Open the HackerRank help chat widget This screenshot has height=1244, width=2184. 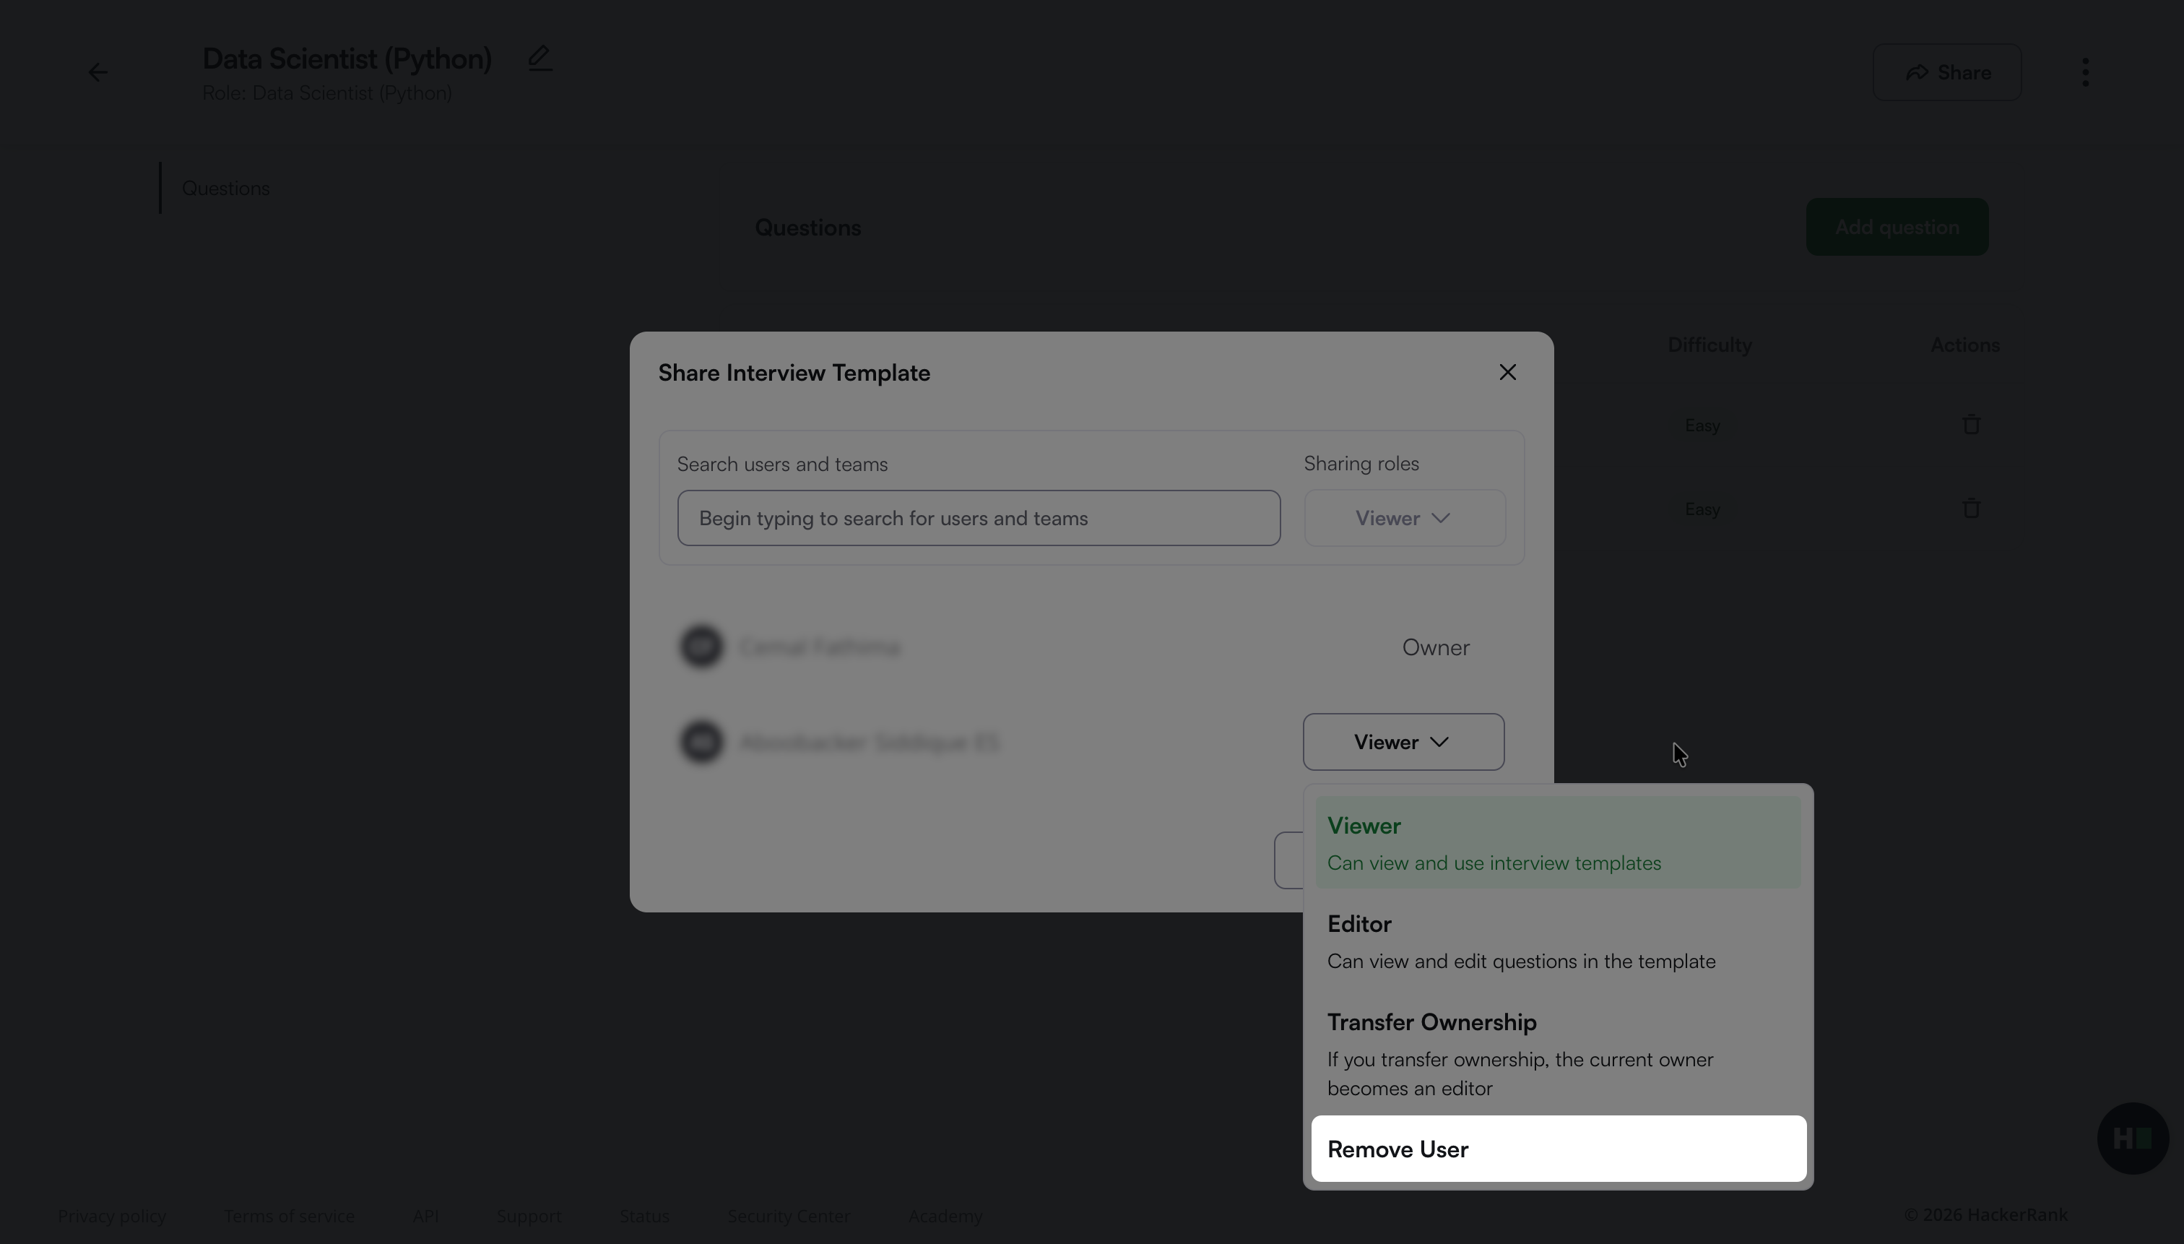2133,1138
